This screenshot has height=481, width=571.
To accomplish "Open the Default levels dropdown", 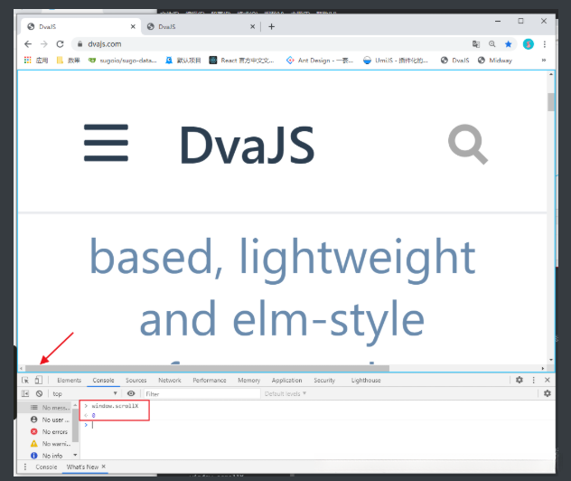I will (x=285, y=393).
